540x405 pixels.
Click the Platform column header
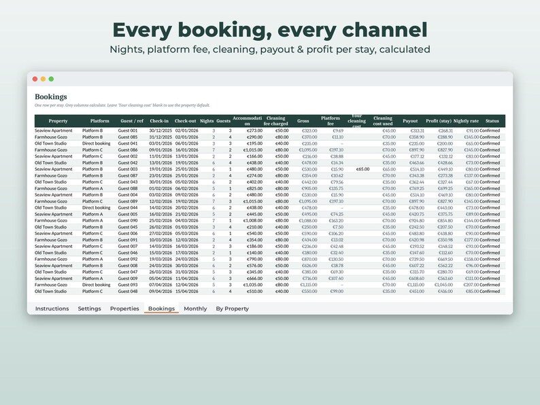pyautogui.click(x=99, y=121)
